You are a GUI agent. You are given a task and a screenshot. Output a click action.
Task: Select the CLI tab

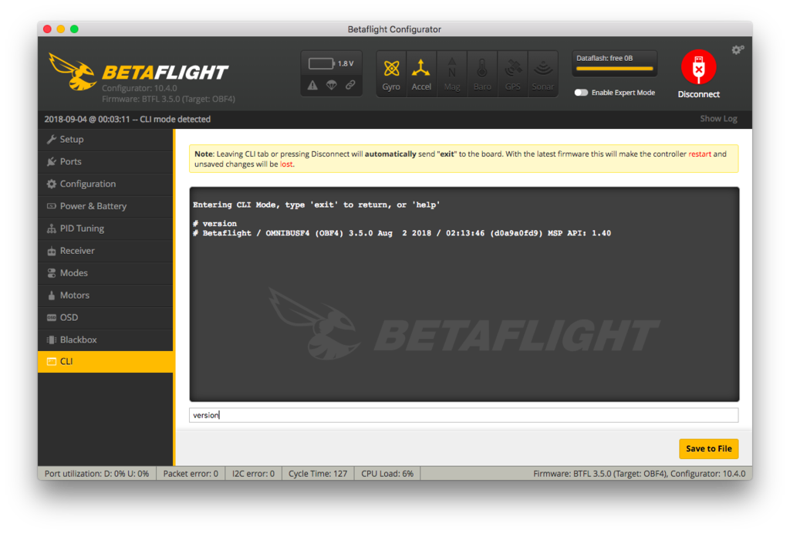(105, 362)
